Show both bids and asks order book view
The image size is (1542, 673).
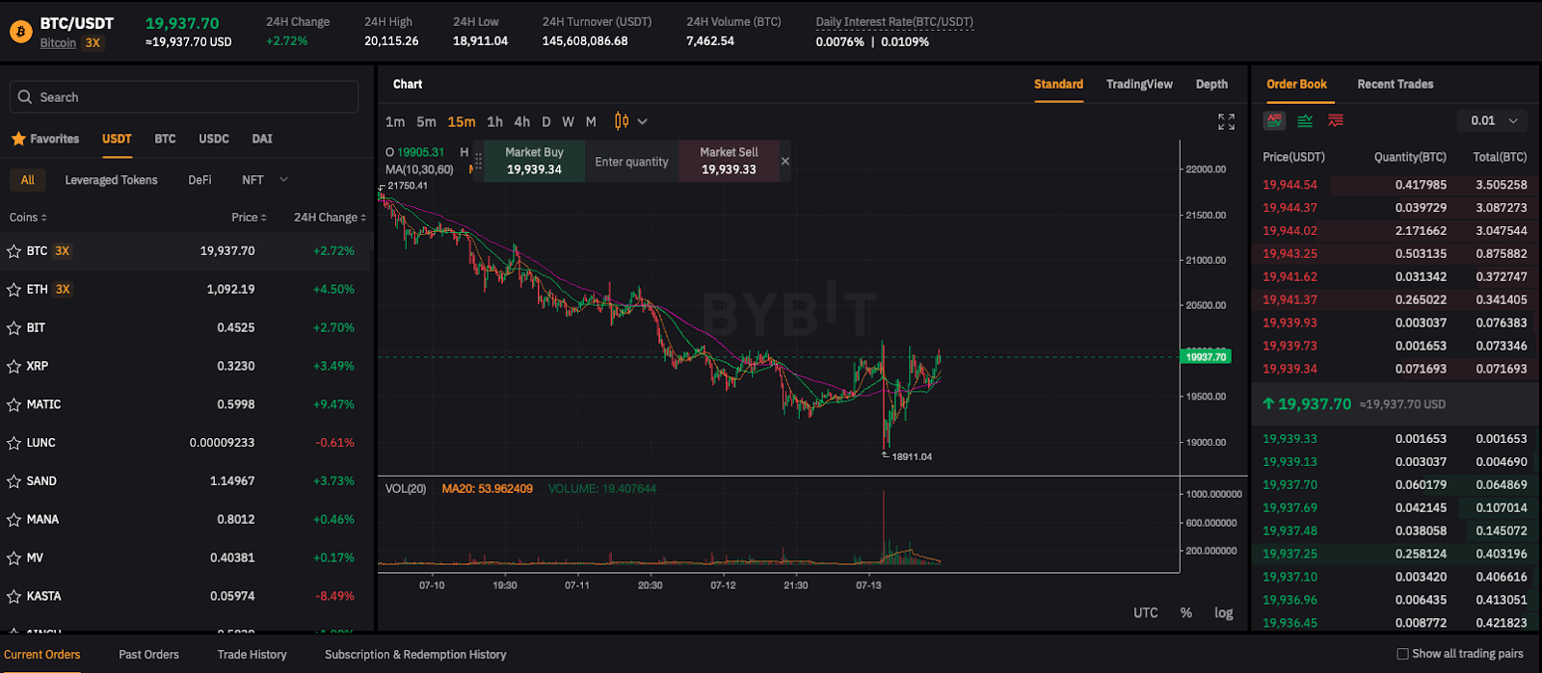[x=1275, y=120]
